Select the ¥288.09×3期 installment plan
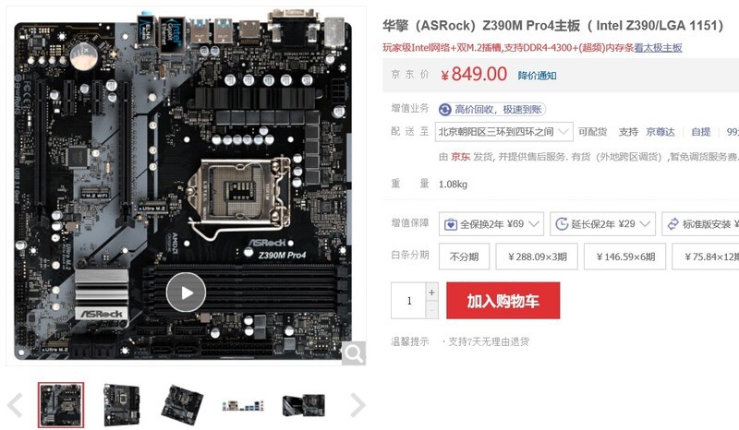Screen dimensions: 739x430 pos(537,257)
